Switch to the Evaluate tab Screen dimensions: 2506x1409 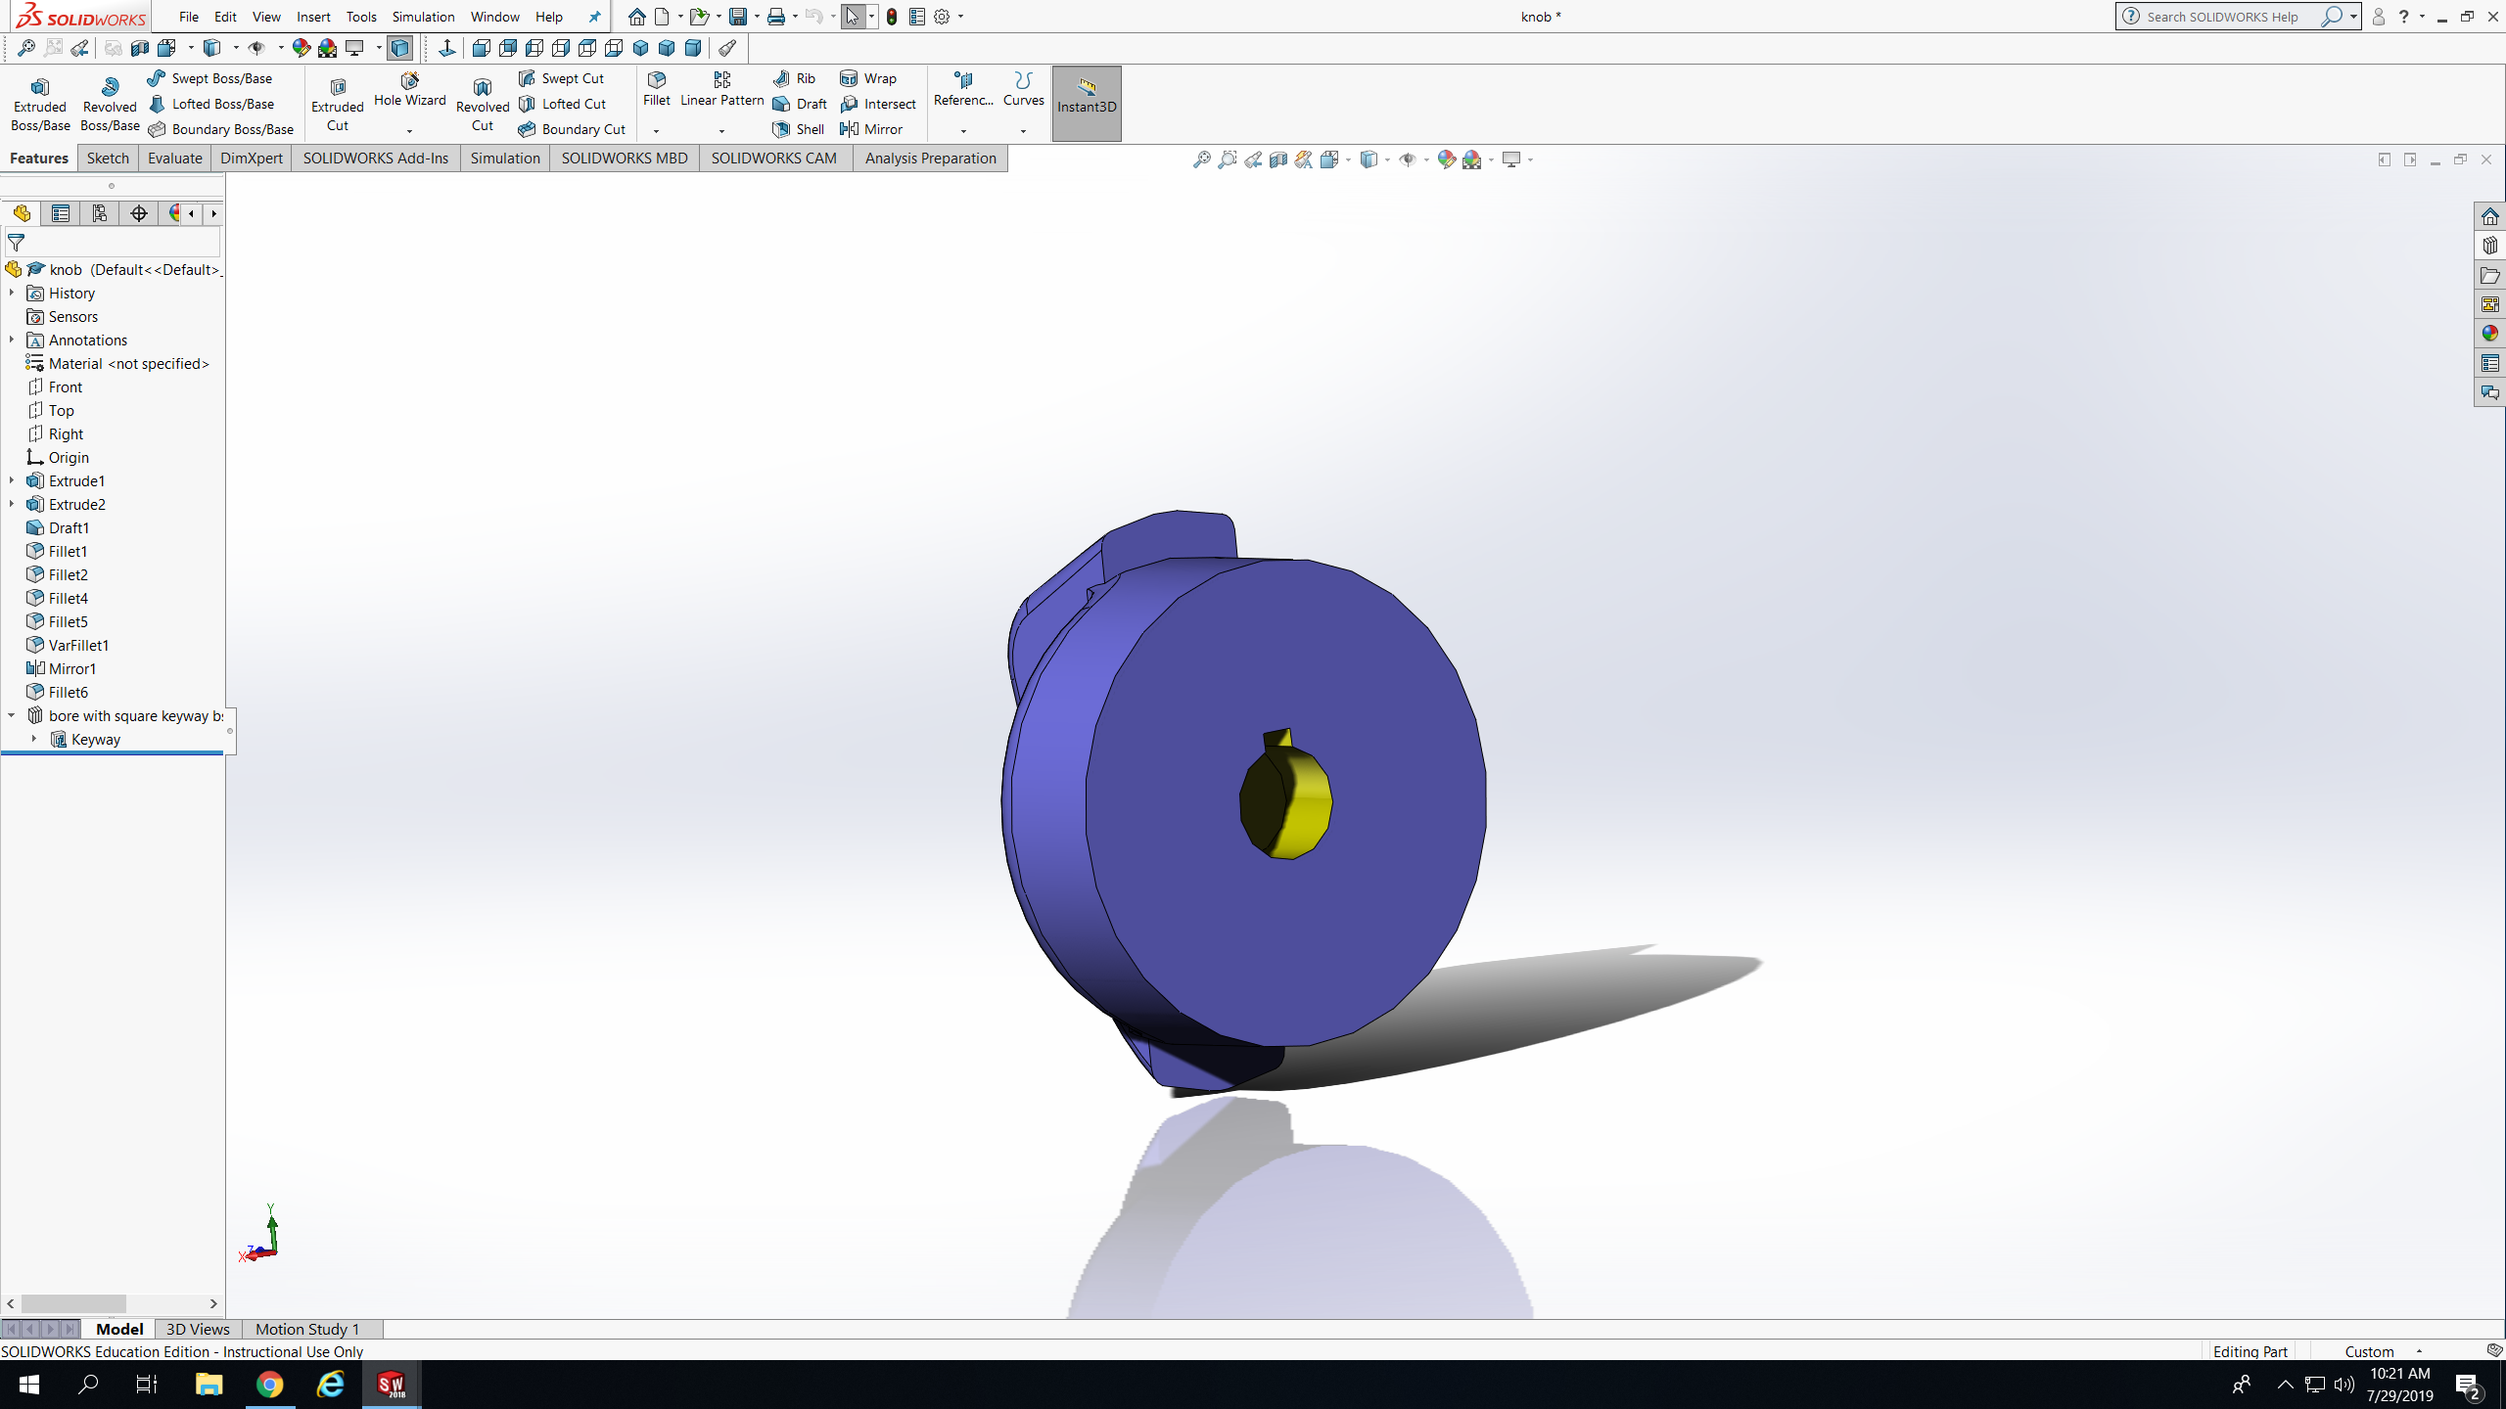point(174,158)
